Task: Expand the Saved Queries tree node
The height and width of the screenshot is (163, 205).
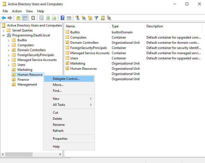Action: [4, 31]
